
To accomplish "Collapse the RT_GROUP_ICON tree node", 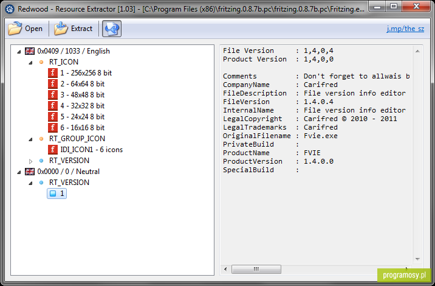I will pos(30,139).
